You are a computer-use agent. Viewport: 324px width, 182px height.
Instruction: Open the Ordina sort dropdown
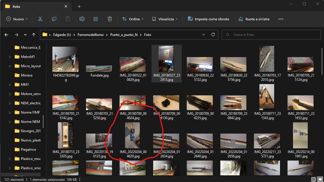tap(133, 19)
